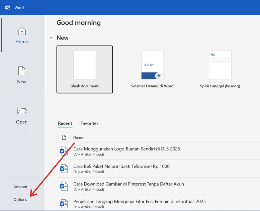The image size is (260, 211).
Task: Click the folder path under Pinterest article
Action: [89, 190]
